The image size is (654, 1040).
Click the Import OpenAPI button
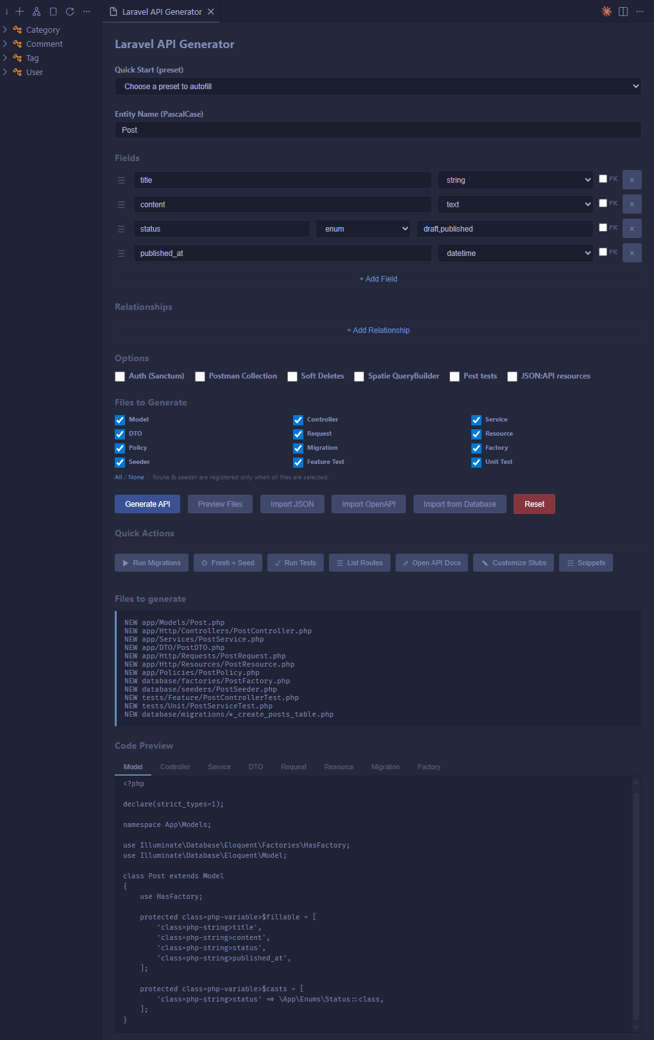369,504
